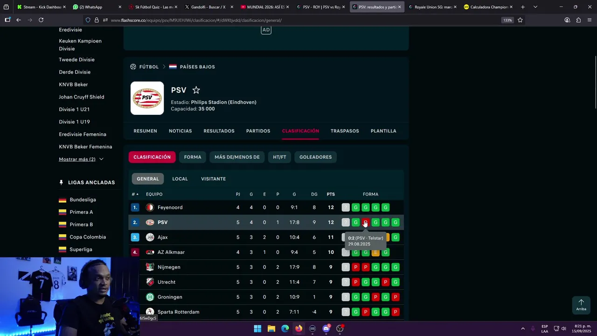Switch to the RESULTADOS tab
The width and height of the screenshot is (597, 336).
pos(219,131)
